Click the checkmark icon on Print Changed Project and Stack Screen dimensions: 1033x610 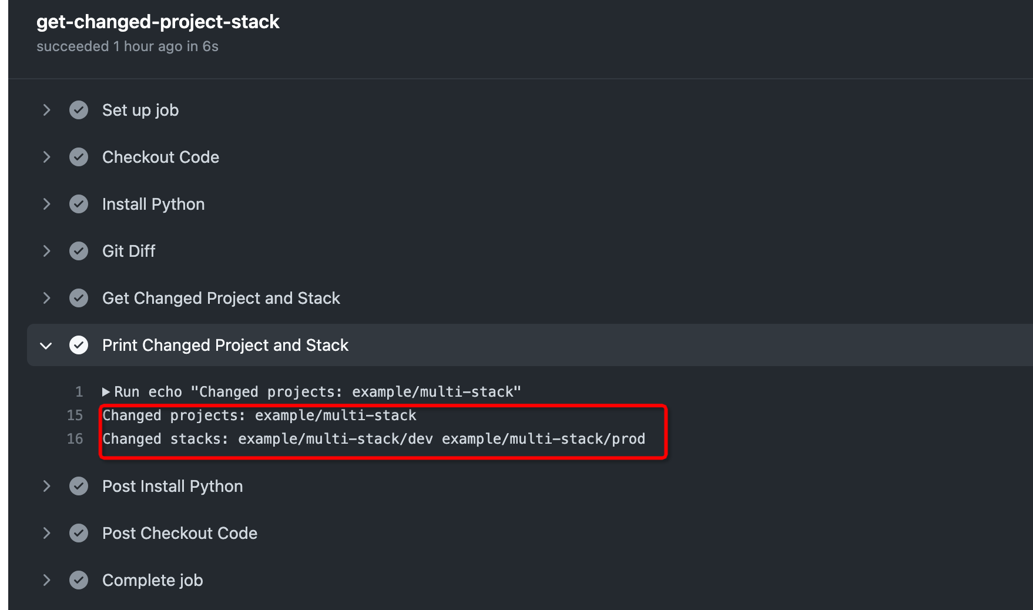[x=79, y=345]
